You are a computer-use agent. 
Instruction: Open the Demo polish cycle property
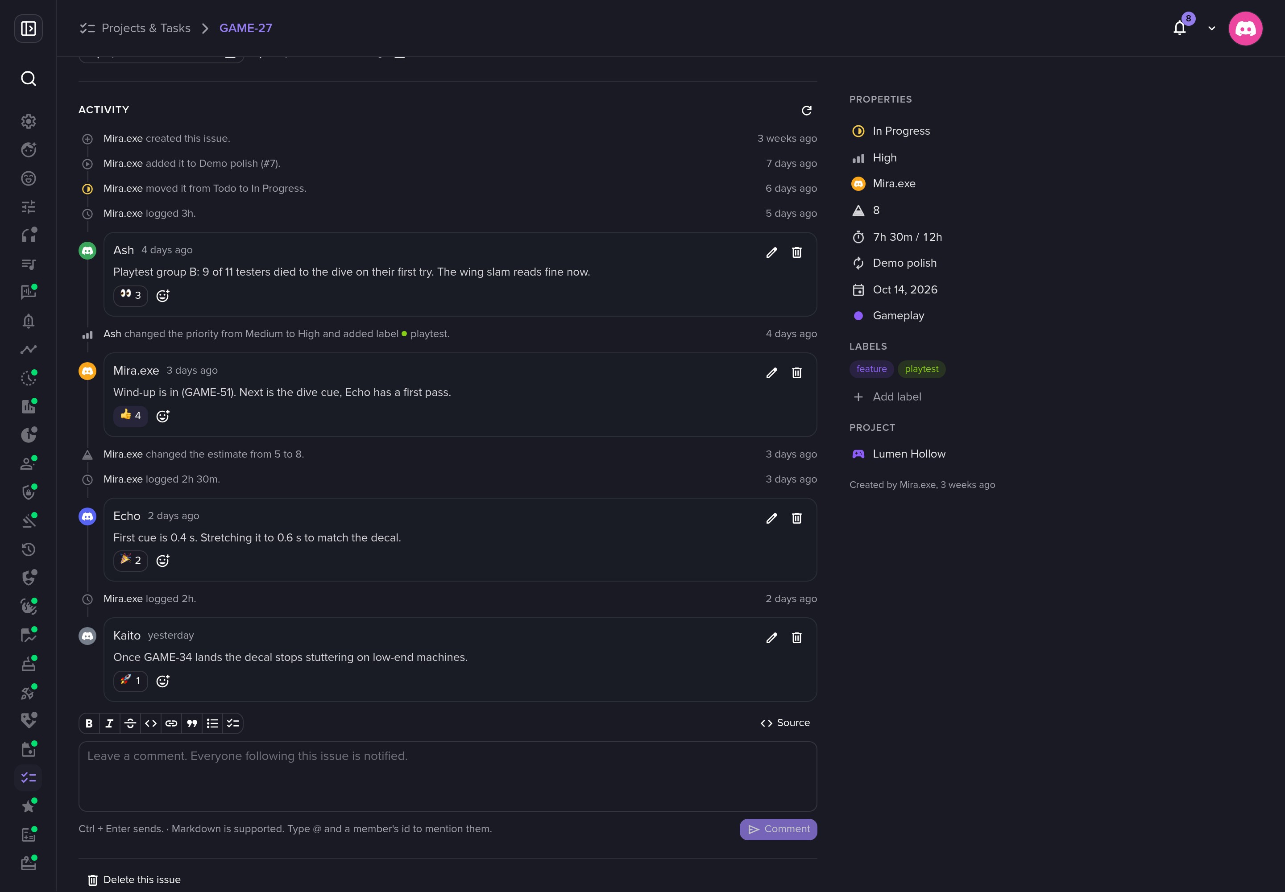[894, 263]
